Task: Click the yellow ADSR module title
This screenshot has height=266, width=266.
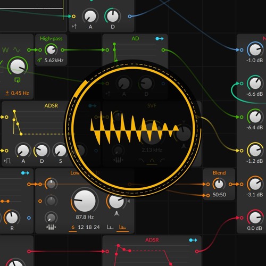Action: pos(51,106)
